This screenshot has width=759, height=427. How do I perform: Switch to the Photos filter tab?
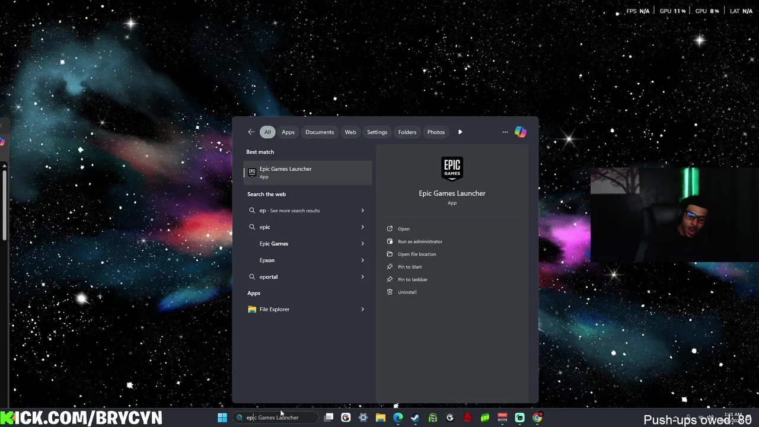(436, 132)
